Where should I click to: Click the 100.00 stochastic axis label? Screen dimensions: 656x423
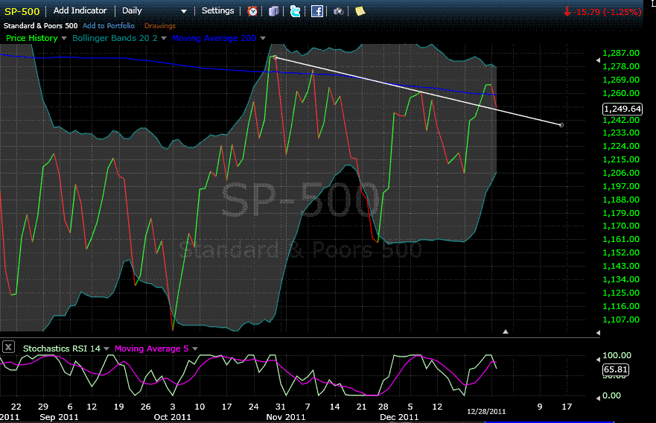(617, 355)
